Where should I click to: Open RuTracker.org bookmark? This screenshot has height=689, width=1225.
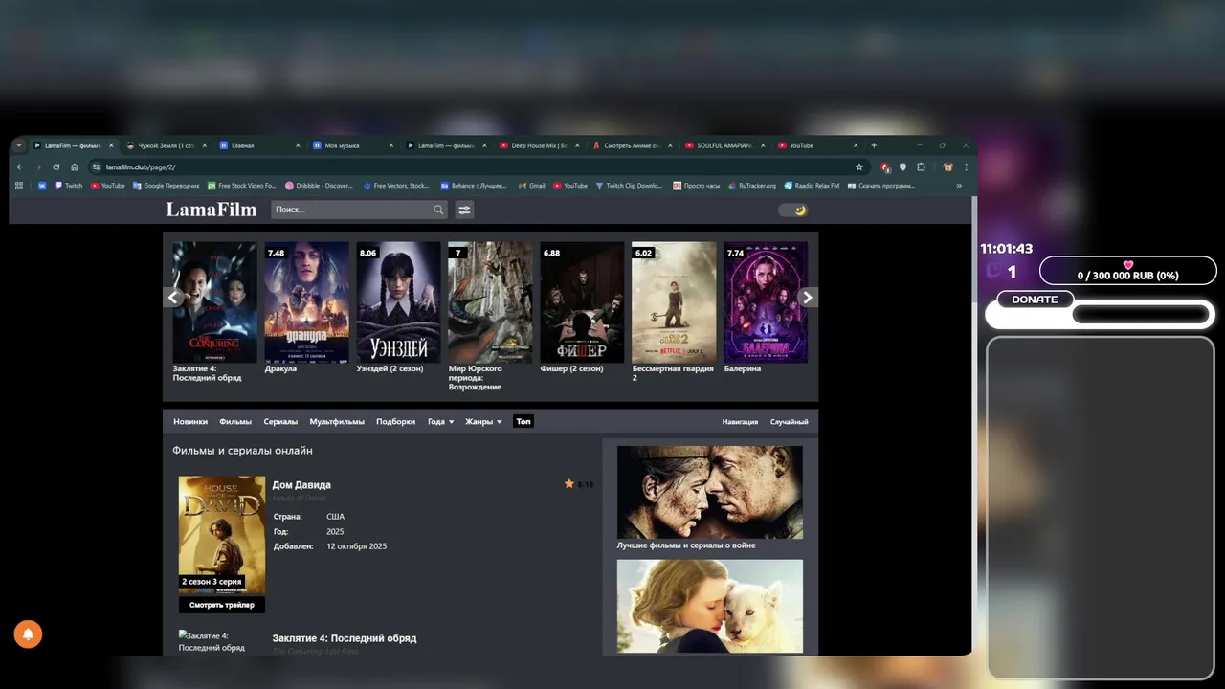point(751,186)
